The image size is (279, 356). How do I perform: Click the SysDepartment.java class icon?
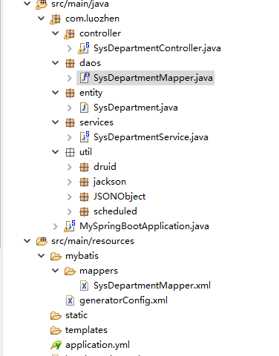click(84, 108)
